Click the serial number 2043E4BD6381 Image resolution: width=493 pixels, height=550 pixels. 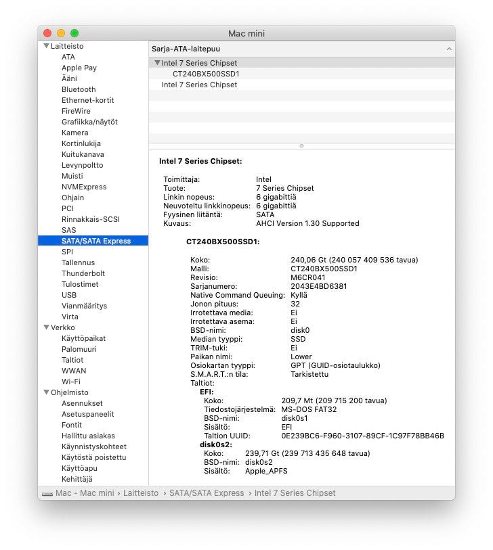(318, 286)
